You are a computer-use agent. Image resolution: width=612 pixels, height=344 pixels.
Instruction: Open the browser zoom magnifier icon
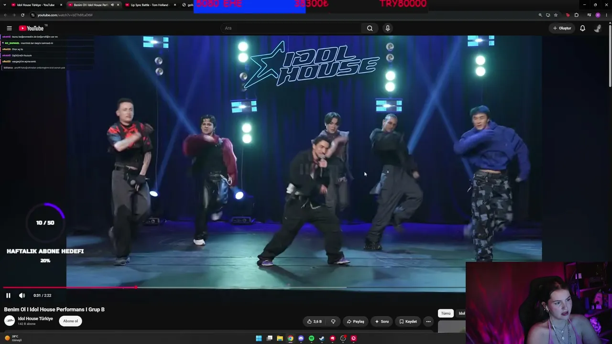540,15
